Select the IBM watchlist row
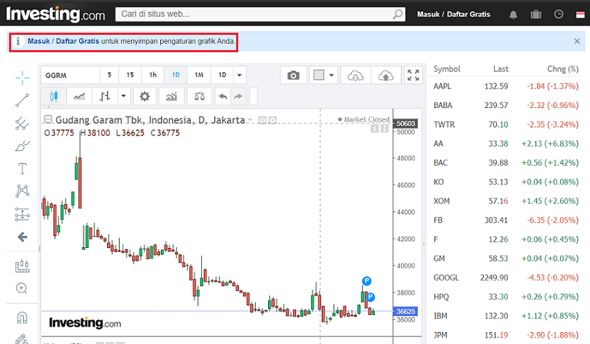The width and height of the screenshot is (590, 344). pyautogui.click(x=506, y=316)
